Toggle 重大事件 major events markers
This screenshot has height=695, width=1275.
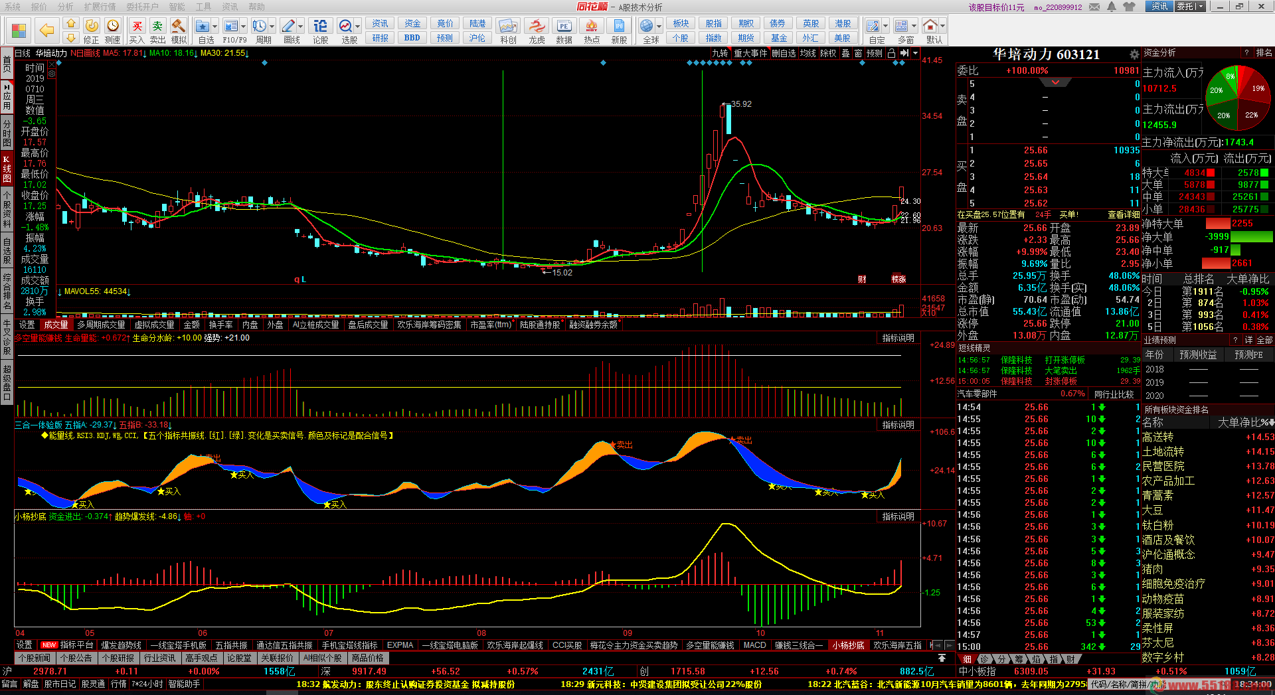tap(750, 53)
